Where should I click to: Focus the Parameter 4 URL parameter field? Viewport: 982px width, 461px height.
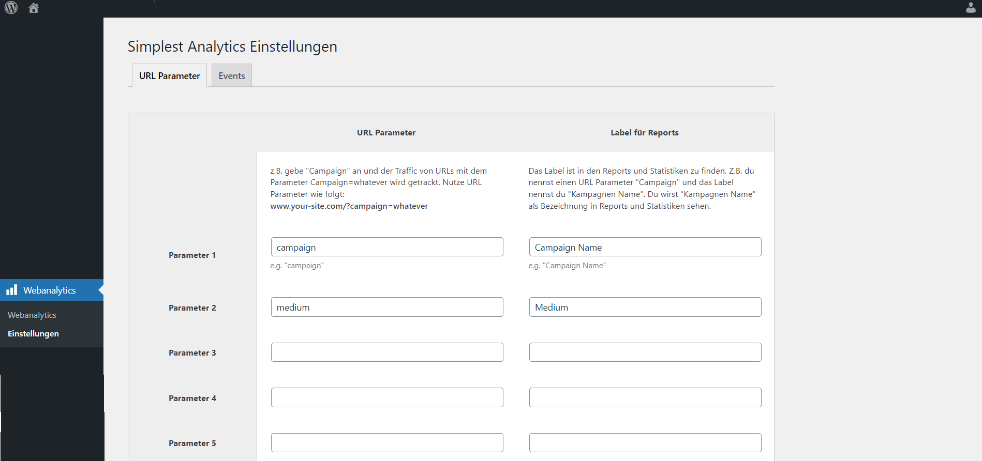[x=387, y=397]
